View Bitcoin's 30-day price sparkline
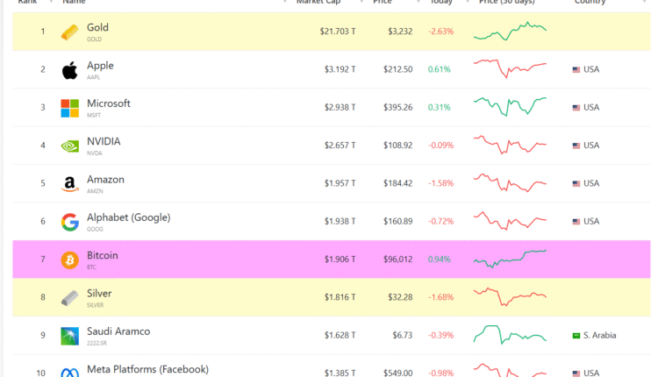 509,259
